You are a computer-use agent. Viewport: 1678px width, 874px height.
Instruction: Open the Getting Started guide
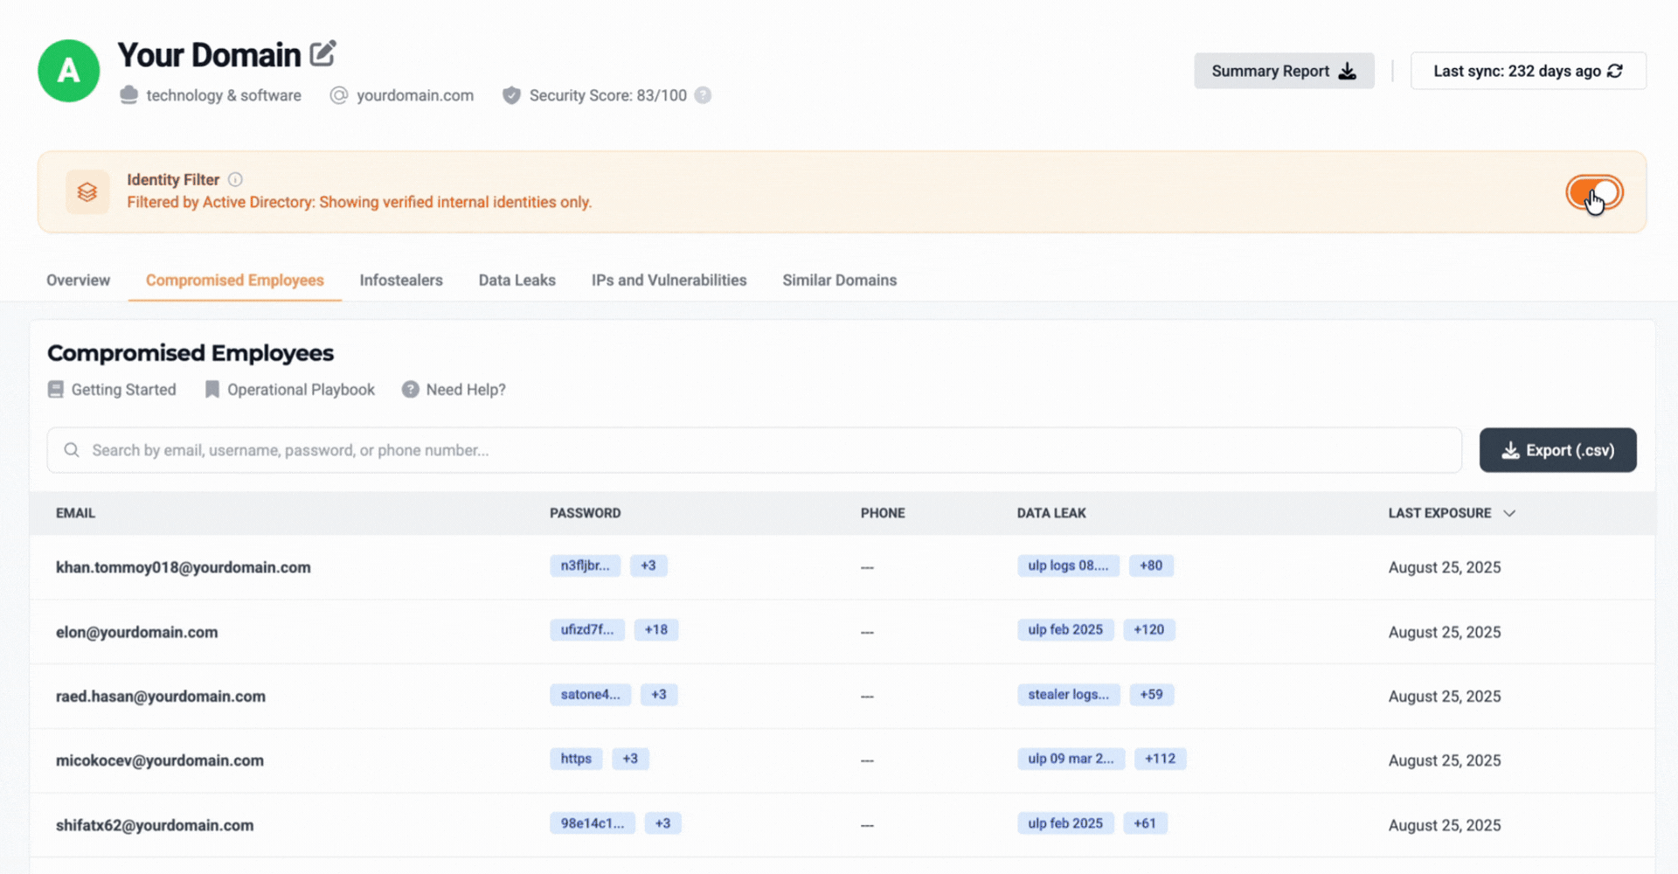coord(112,390)
